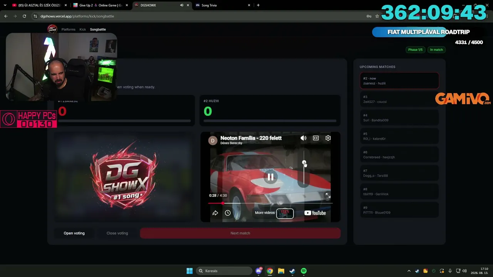
Task: Toggle closed captions on the video
Action: [316, 138]
